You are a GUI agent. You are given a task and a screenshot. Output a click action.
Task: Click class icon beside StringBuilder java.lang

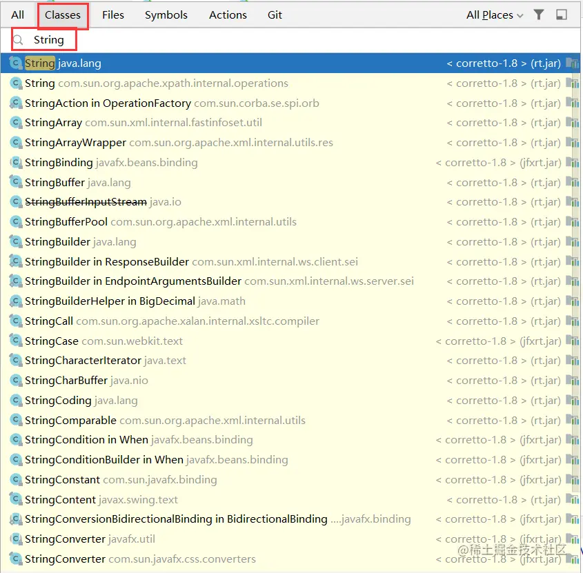[x=16, y=241]
